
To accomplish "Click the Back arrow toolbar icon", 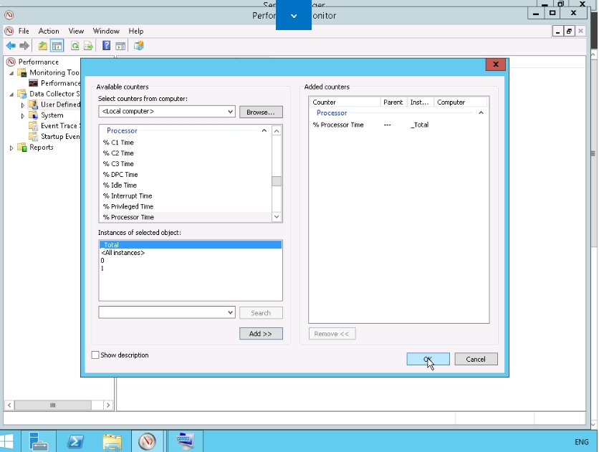I will (11, 46).
